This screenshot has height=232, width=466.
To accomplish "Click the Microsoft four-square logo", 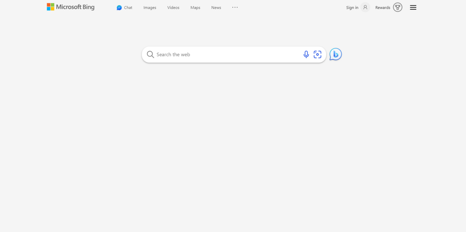I will pyautogui.click(x=51, y=7).
